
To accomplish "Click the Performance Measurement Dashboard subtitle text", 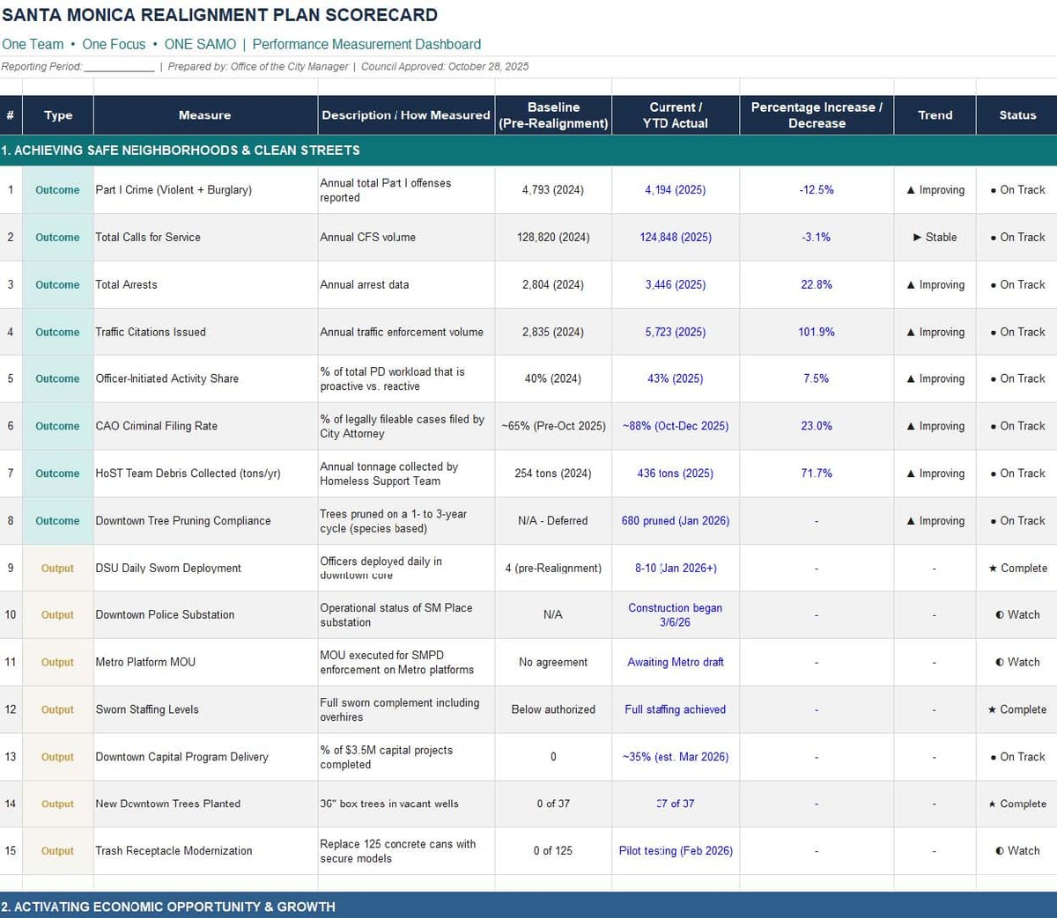I will click(366, 44).
